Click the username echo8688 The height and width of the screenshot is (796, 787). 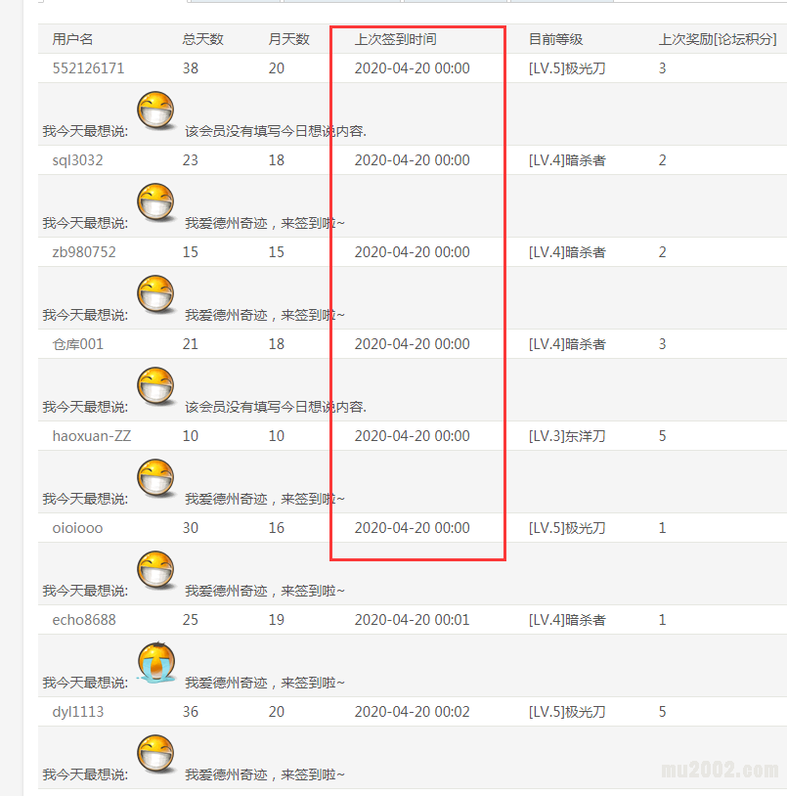pos(84,620)
